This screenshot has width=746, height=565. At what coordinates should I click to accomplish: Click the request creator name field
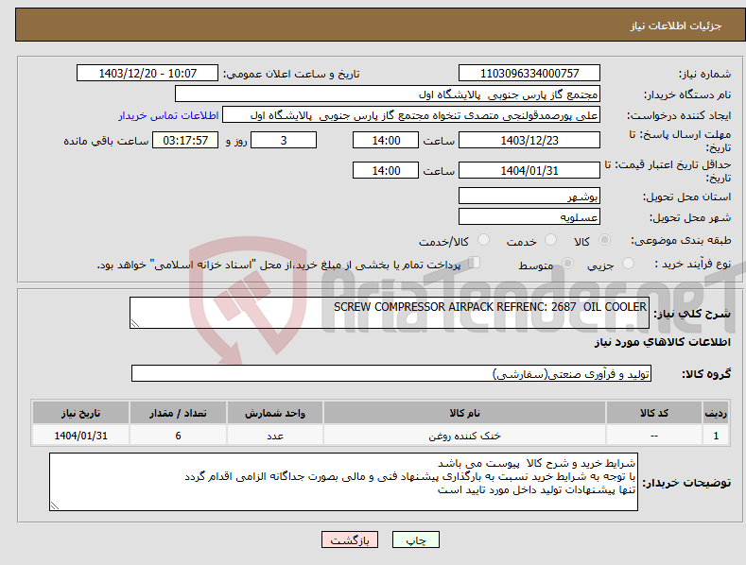click(x=411, y=115)
